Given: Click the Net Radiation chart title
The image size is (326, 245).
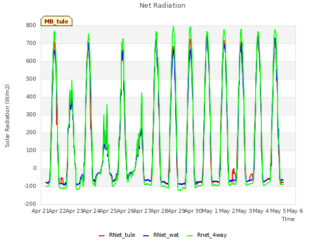Looking at the screenshot, I should (162, 6).
